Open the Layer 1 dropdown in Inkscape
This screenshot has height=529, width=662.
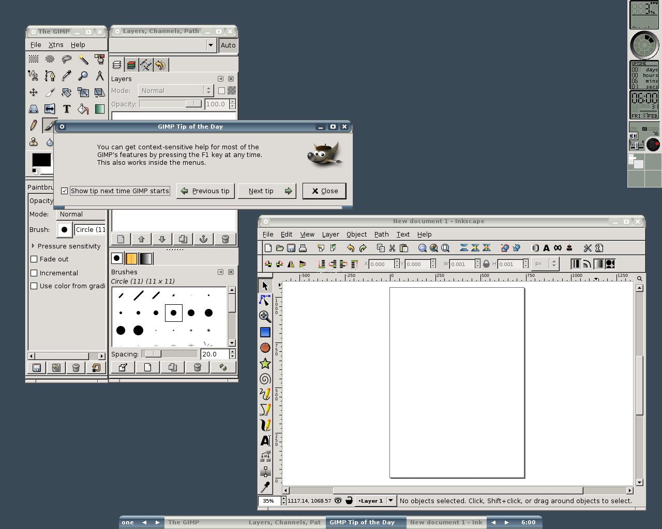[x=375, y=501]
